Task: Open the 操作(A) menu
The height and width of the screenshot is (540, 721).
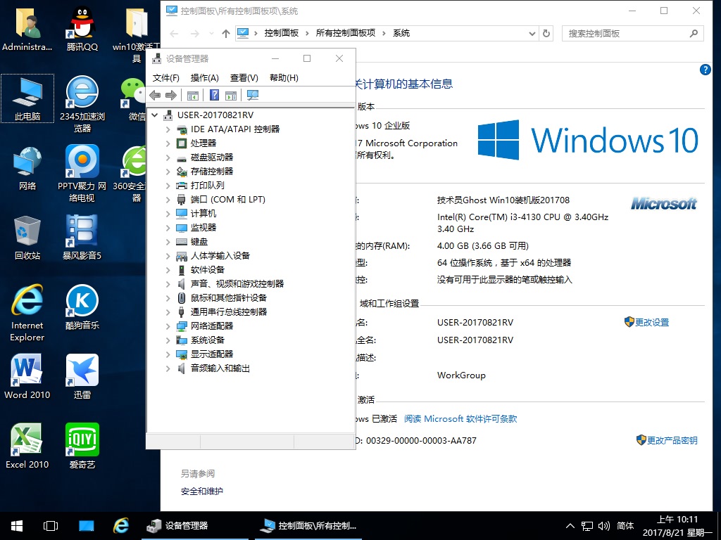Action: point(204,78)
